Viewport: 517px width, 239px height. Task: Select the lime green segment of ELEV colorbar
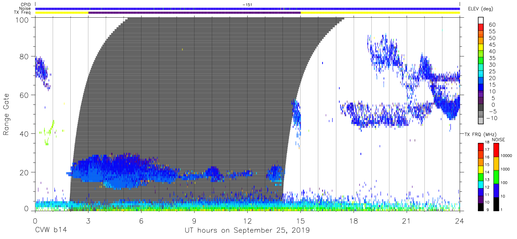click(x=481, y=54)
